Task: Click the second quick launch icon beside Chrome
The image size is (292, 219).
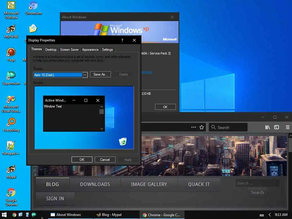Action: pos(21,215)
